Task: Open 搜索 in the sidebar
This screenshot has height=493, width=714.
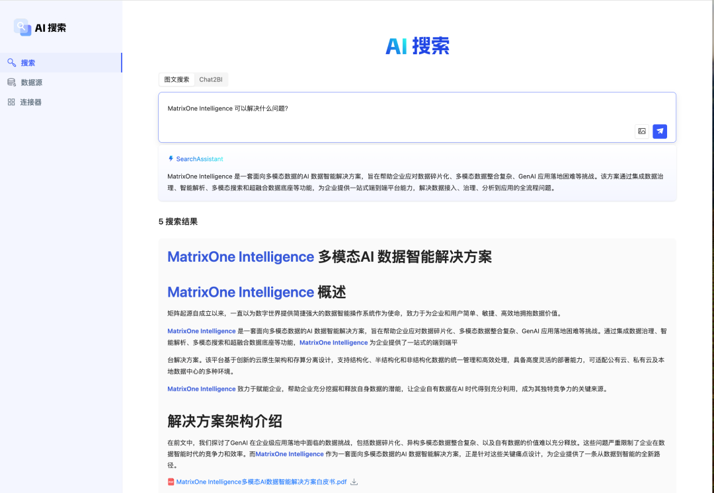Action: (x=61, y=63)
